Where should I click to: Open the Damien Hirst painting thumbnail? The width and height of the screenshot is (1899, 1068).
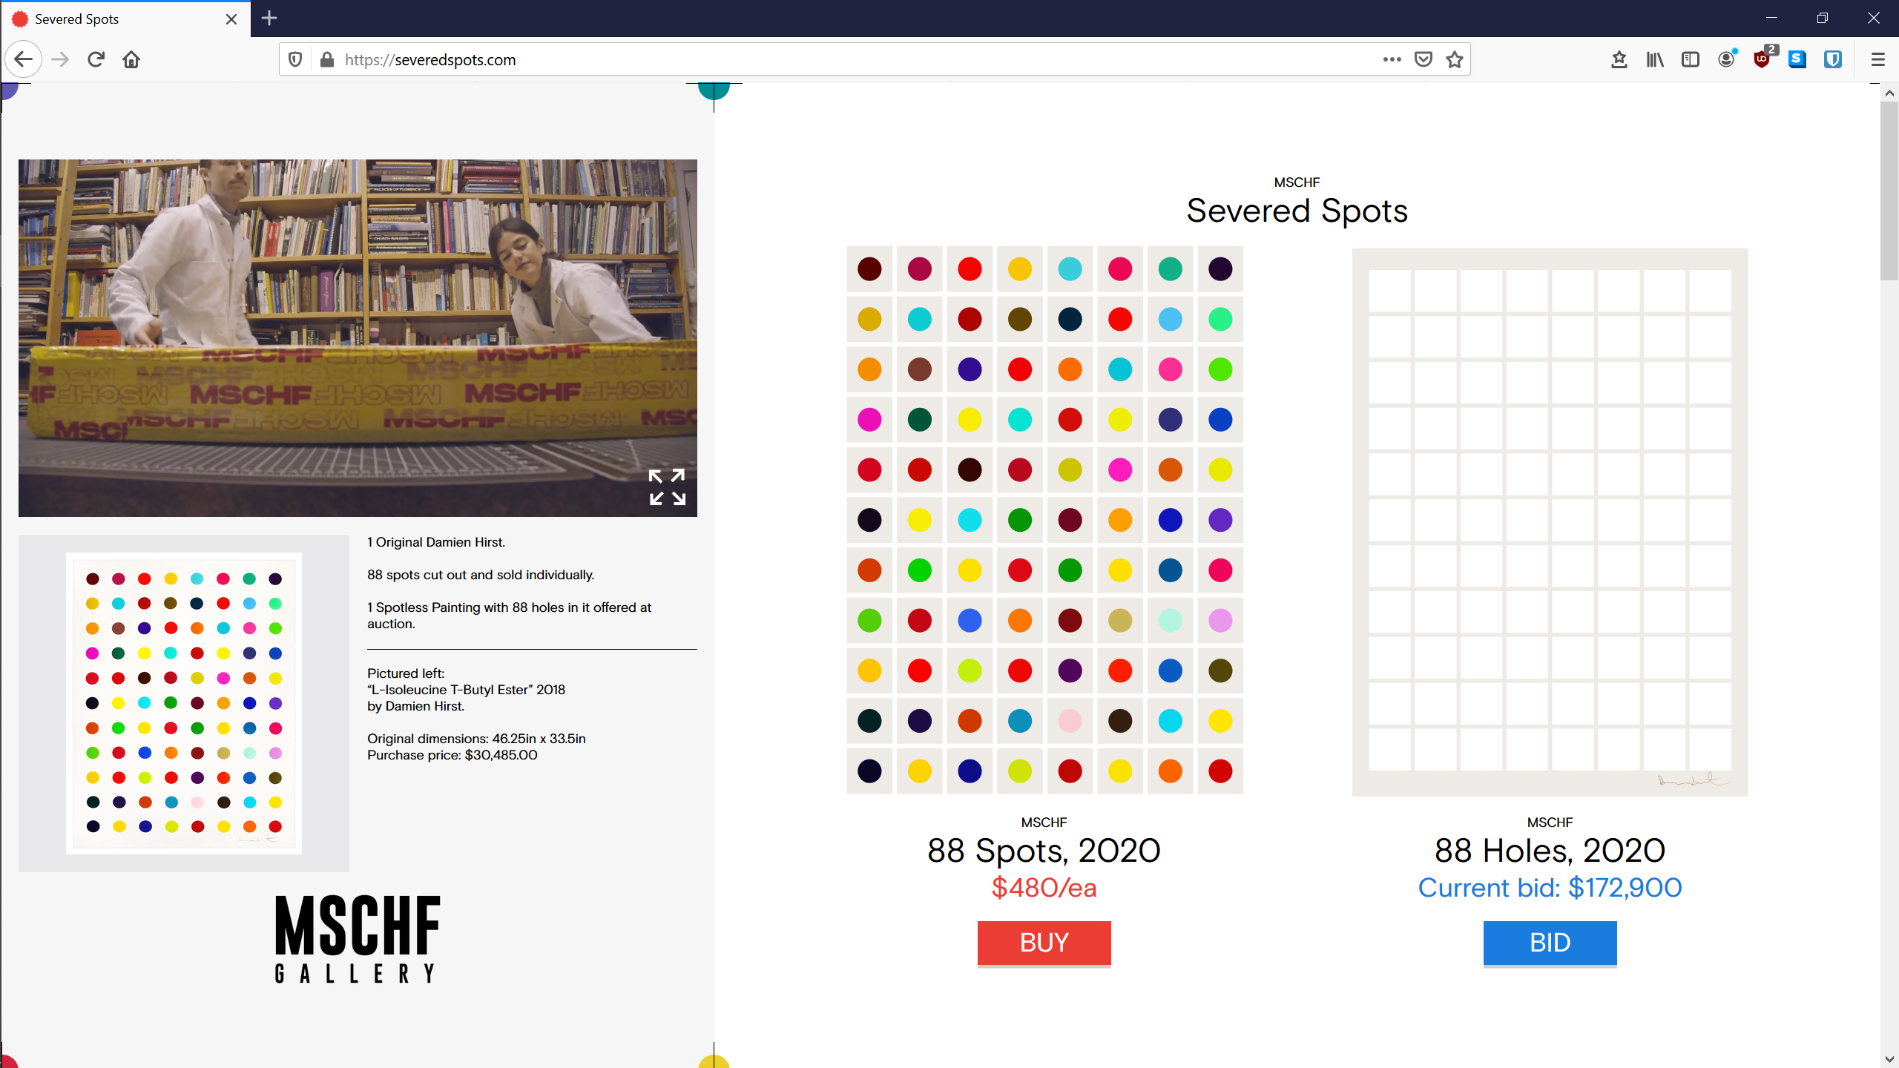184,703
